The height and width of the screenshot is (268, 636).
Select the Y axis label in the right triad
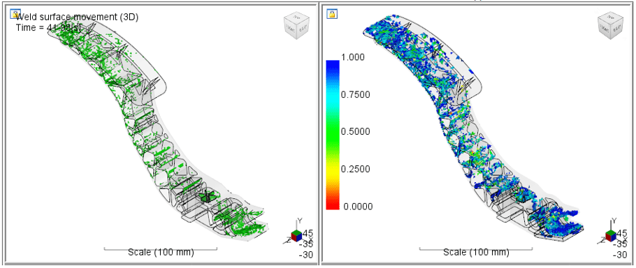614,221
